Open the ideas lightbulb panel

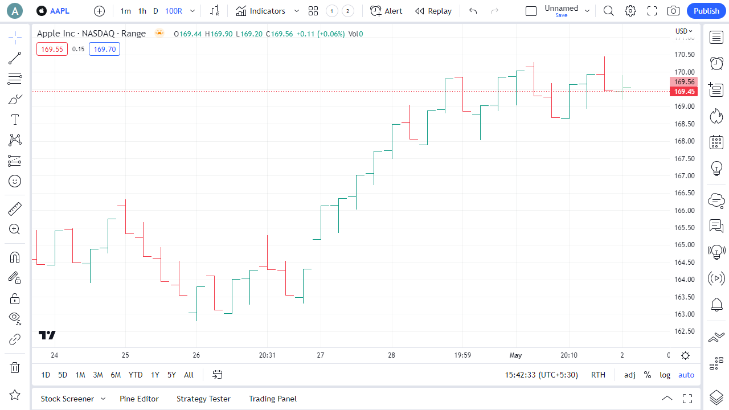pos(716,169)
